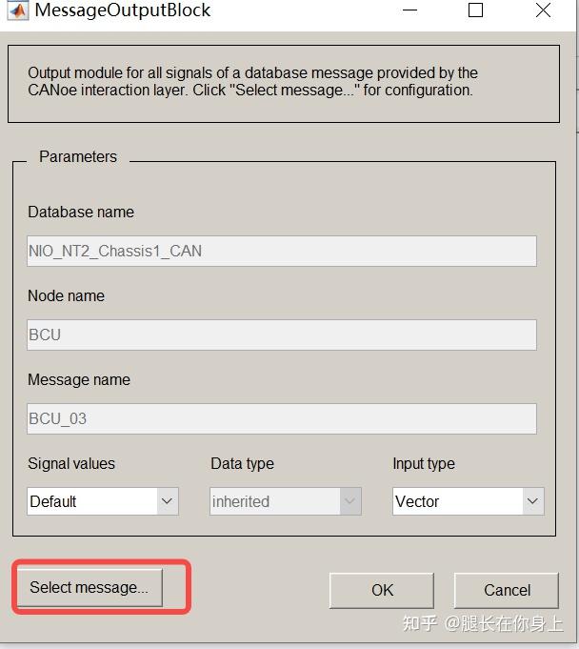Click the Database name field NIO_NT2_Chassis1_CAN
The height and width of the screenshot is (649, 579).
click(x=282, y=252)
